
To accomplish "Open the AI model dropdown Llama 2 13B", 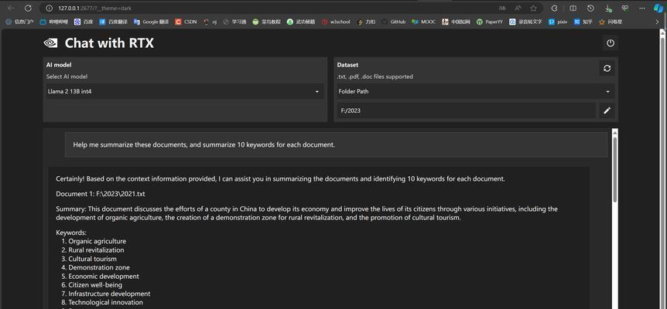I will [x=184, y=91].
